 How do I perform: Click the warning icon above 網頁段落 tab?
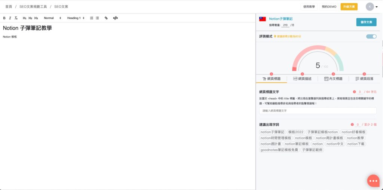(x=364, y=74)
